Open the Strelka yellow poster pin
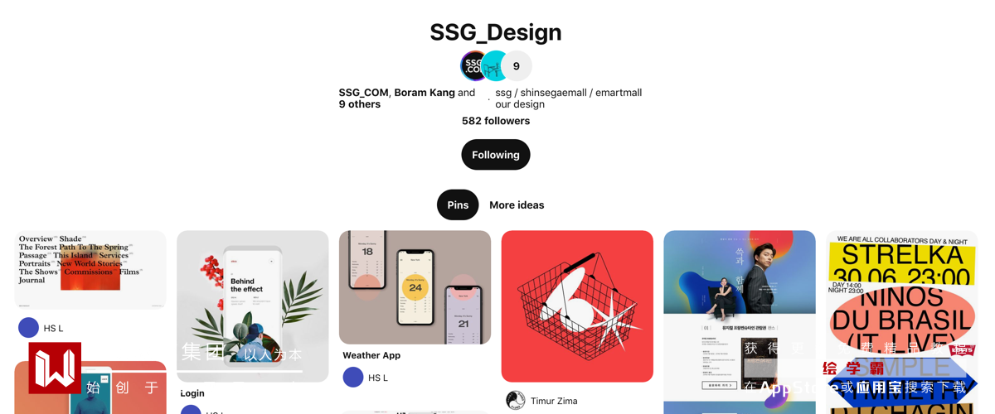The height and width of the screenshot is (414, 995). pyautogui.click(x=902, y=322)
